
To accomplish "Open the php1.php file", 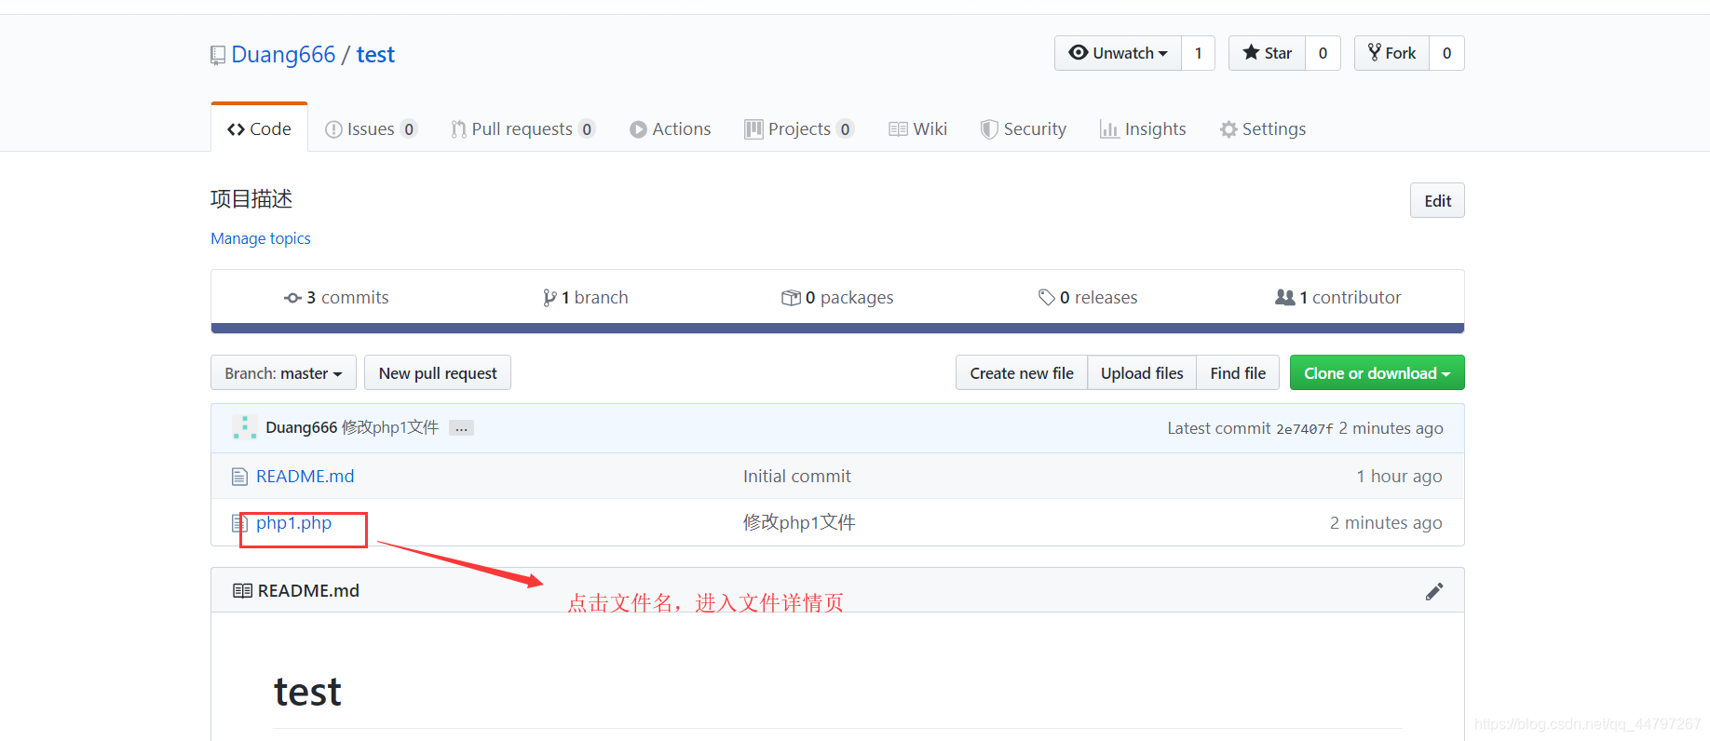I will (x=293, y=522).
